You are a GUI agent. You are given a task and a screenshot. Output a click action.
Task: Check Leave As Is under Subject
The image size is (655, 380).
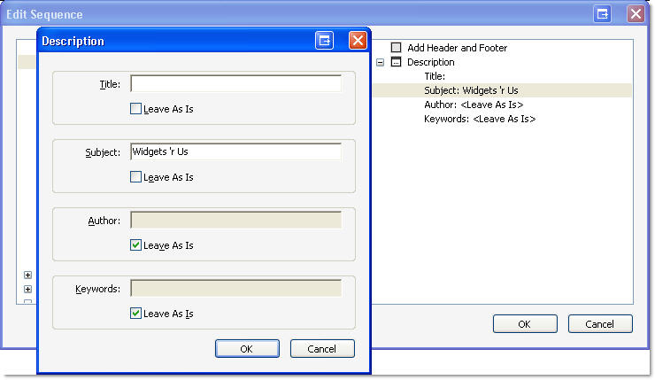[135, 177]
